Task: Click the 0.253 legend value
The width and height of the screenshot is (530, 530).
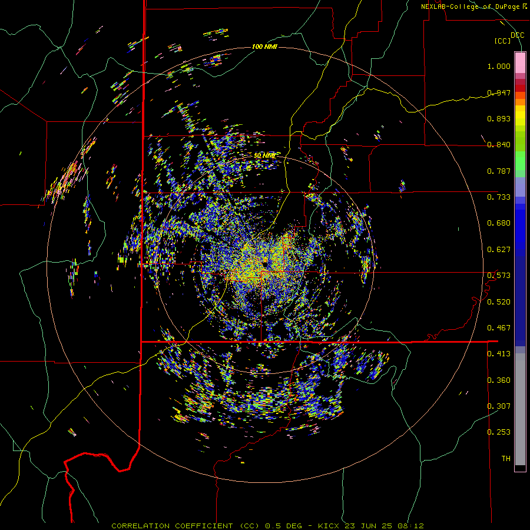Action: [x=499, y=432]
